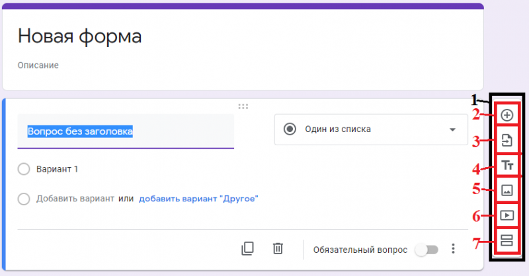Open Import questions from sidebar
The height and width of the screenshot is (276, 529).
pos(507,140)
